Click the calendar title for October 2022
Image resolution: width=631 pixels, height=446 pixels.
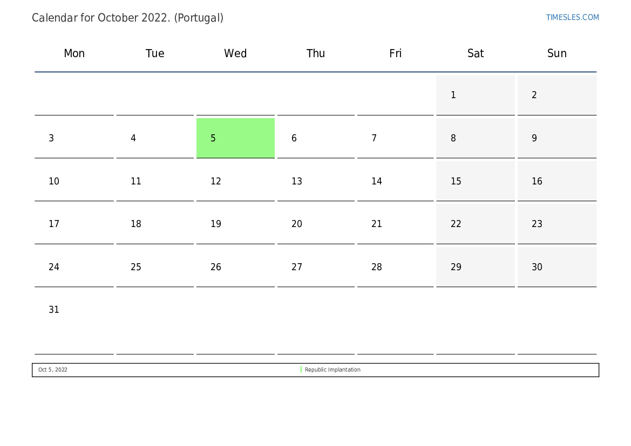[x=127, y=18]
